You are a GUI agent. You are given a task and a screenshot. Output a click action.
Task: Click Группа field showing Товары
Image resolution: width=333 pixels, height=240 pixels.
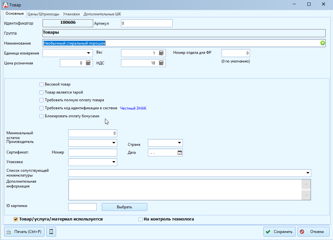click(184, 33)
